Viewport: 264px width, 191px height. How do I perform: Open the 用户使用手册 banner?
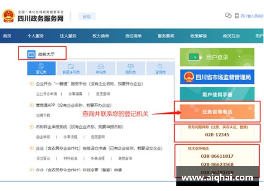[x=217, y=94]
